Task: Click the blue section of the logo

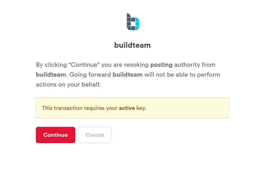Action: (137, 24)
